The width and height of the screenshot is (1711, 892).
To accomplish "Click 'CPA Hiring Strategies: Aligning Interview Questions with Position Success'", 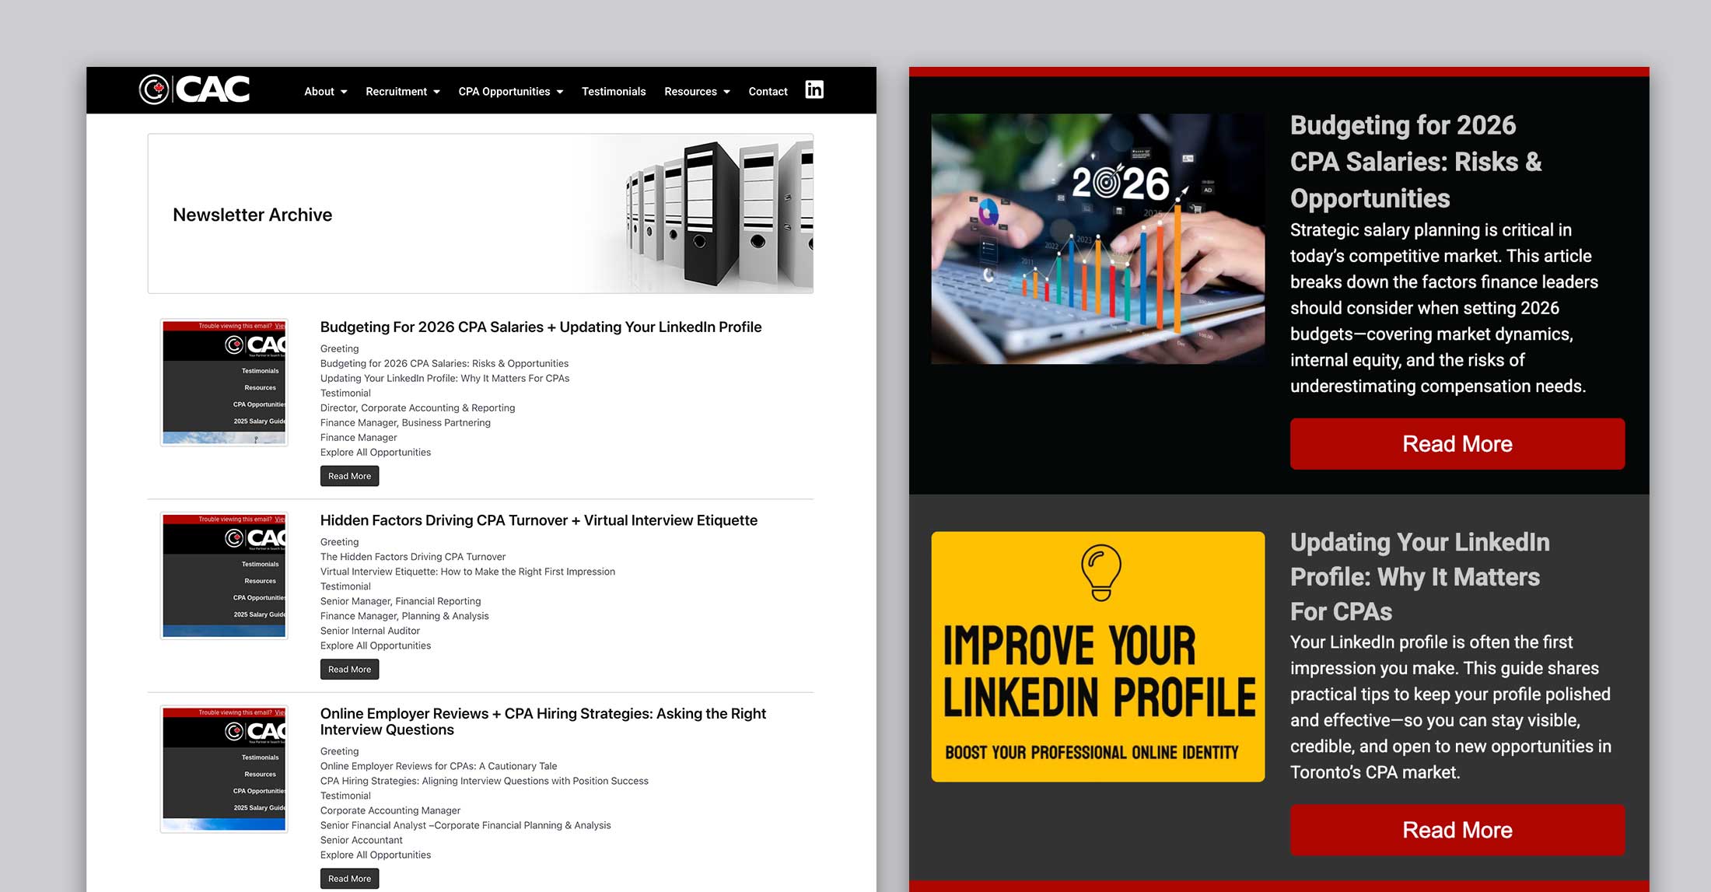I will point(485,781).
